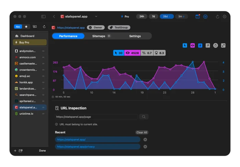Grab the reorder handle beside unixtime.io

point(43,114)
